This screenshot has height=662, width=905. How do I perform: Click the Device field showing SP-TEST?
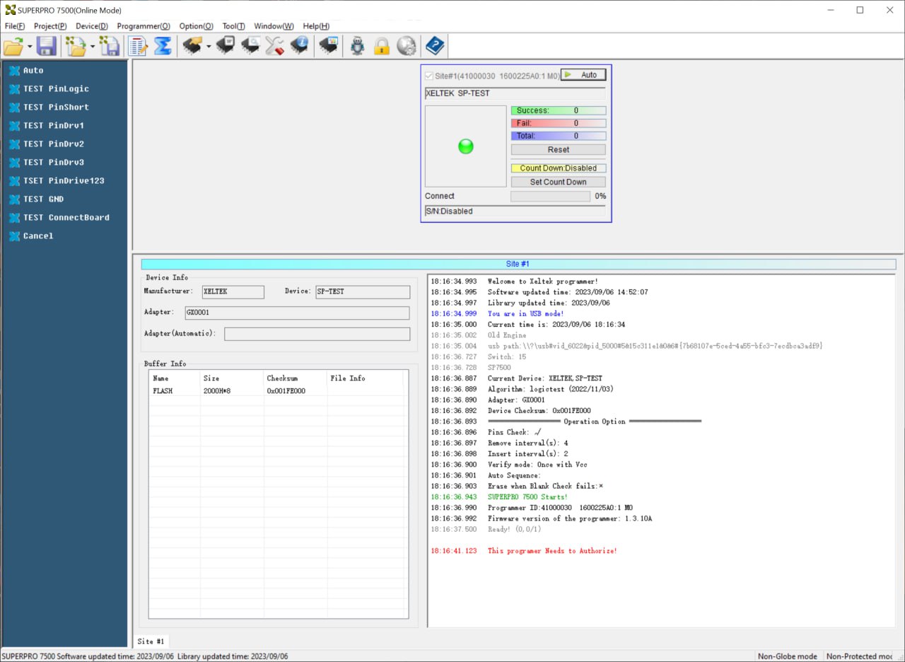coord(363,291)
